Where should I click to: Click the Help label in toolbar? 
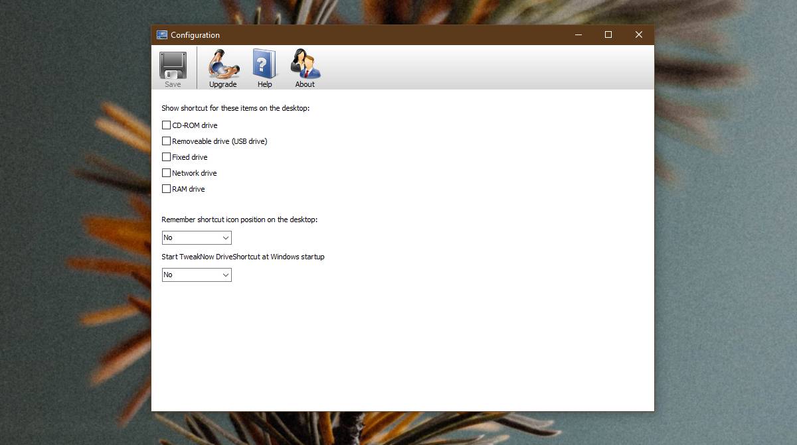click(264, 84)
